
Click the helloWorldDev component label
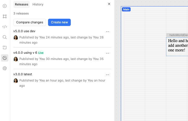(x=178, y=35)
